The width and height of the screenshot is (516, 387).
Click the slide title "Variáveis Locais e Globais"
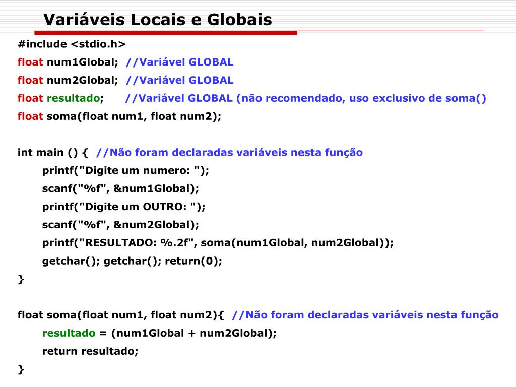tap(158, 20)
